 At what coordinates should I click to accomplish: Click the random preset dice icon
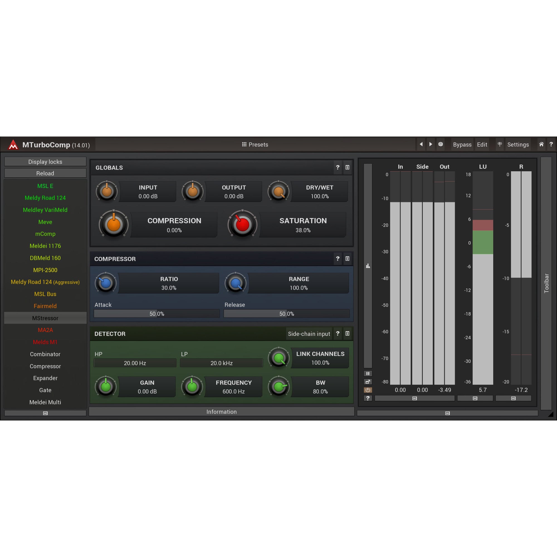[x=441, y=145]
